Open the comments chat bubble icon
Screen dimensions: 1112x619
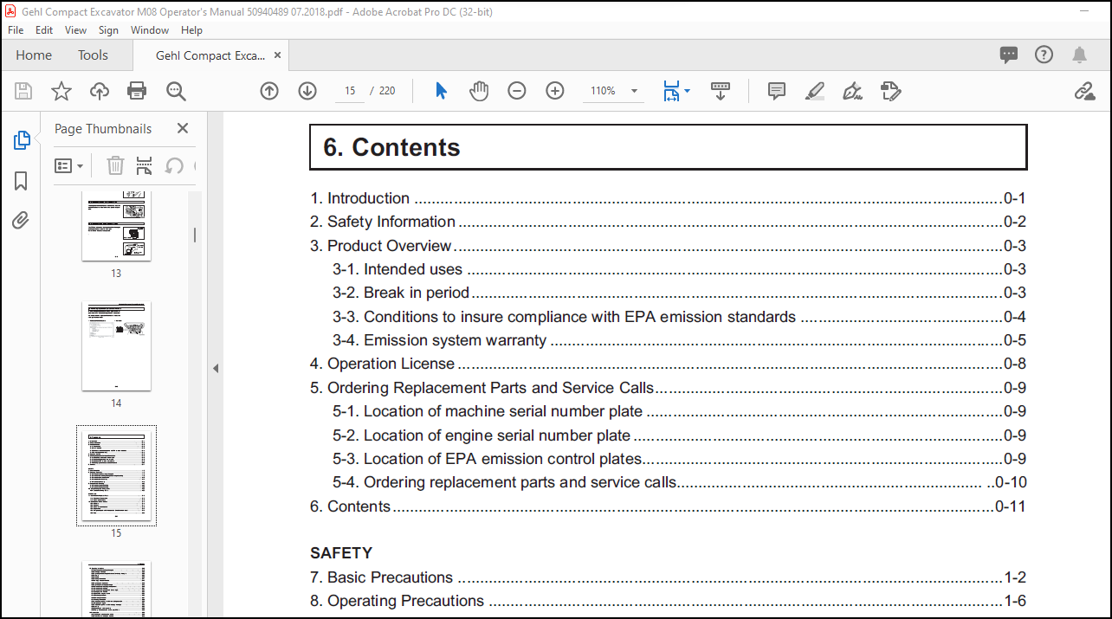click(1009, 55)
